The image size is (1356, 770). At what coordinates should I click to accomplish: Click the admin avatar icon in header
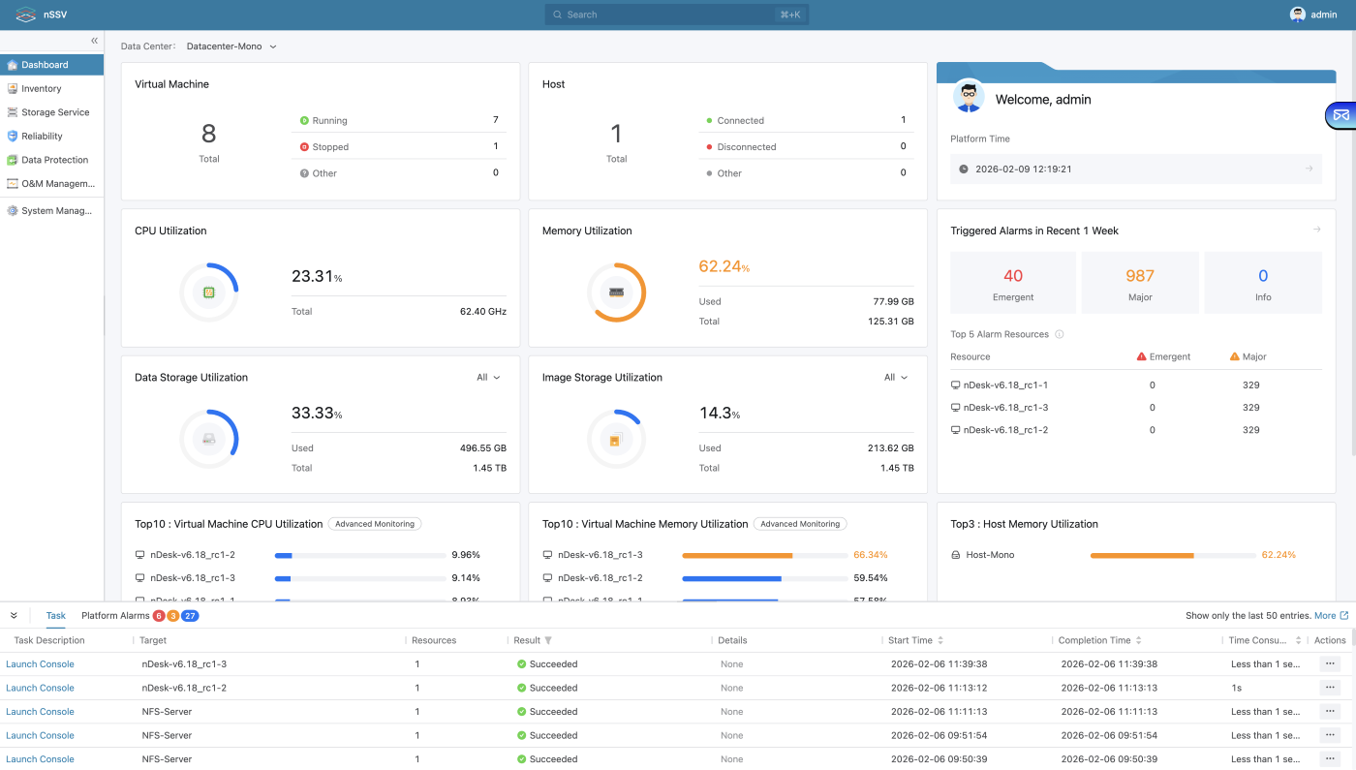(x=1297, y=15)
